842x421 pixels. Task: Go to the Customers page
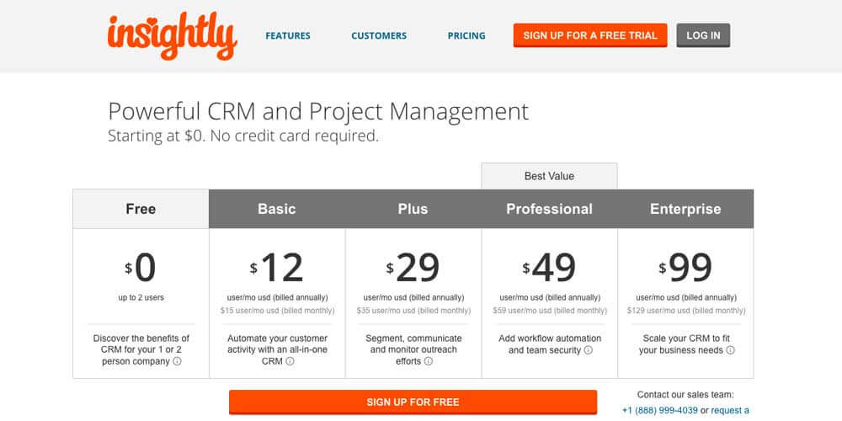[x=379, y=36]
